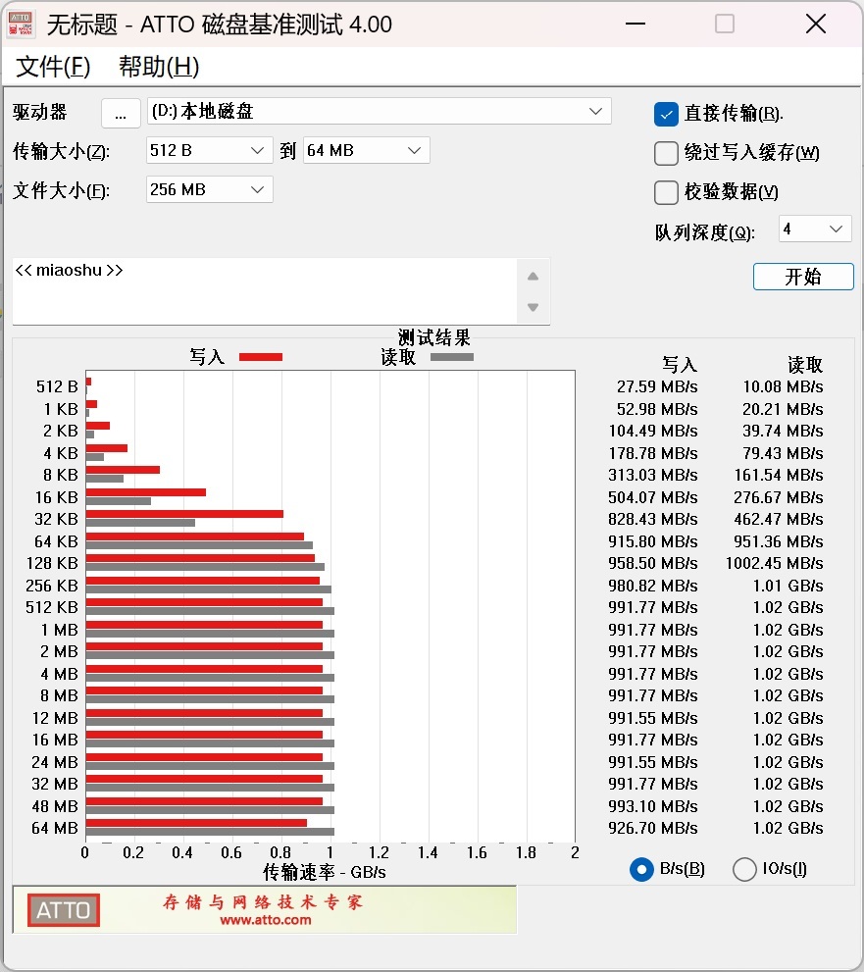Open the 帮助(H) menu
Screen dimensions: 864x972
pos(159,67)
